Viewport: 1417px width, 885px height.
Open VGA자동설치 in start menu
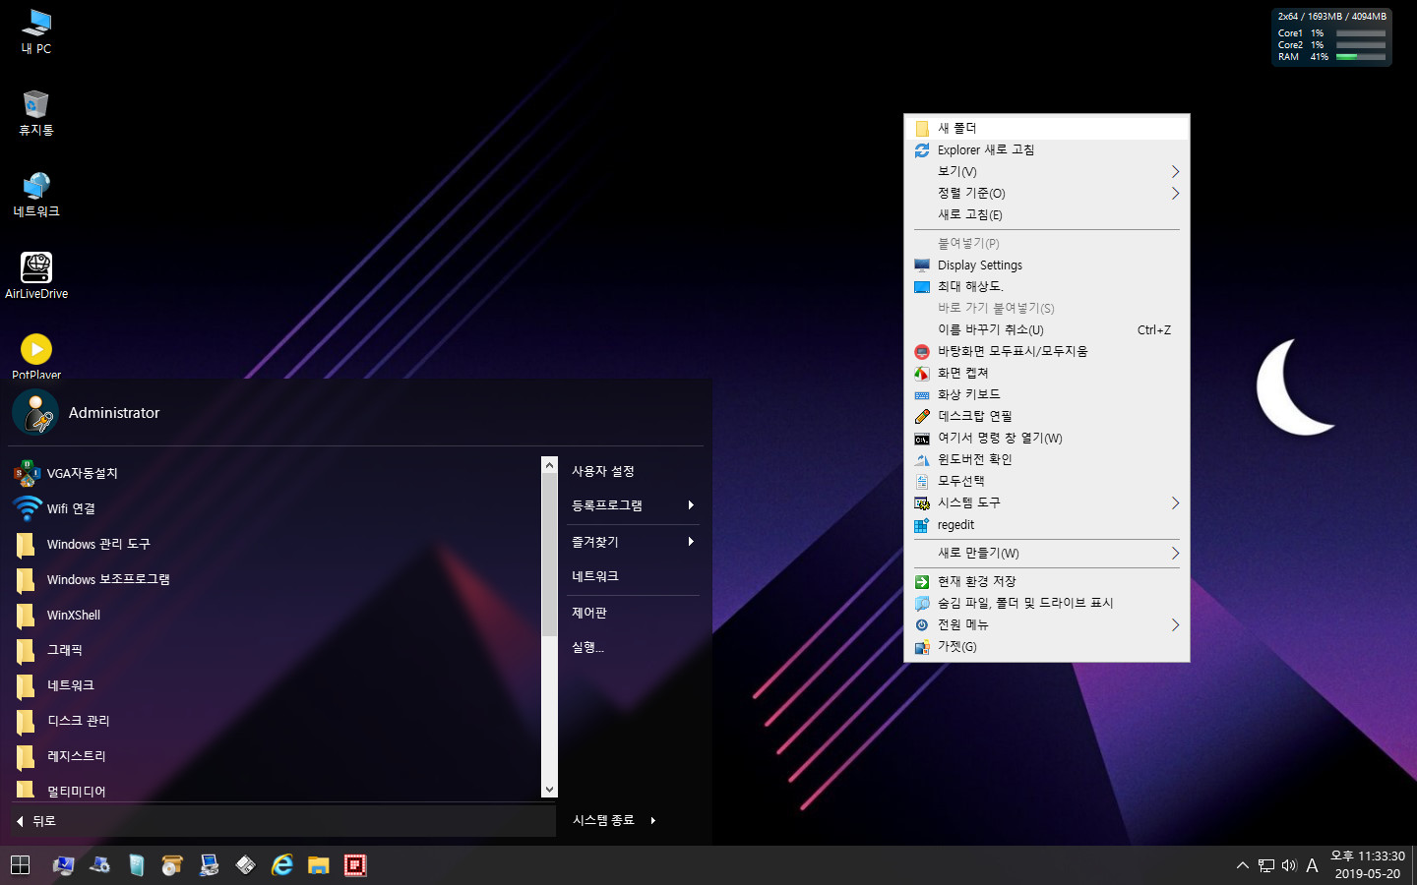pyautogui.click(x=276, y=473)
